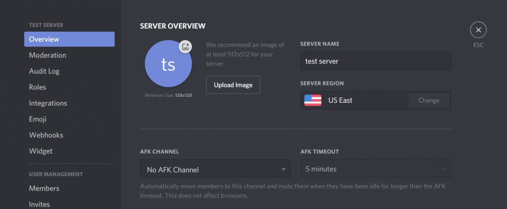
Task: Close settings with the X (ESC) icon
Action: pos(478,30)
